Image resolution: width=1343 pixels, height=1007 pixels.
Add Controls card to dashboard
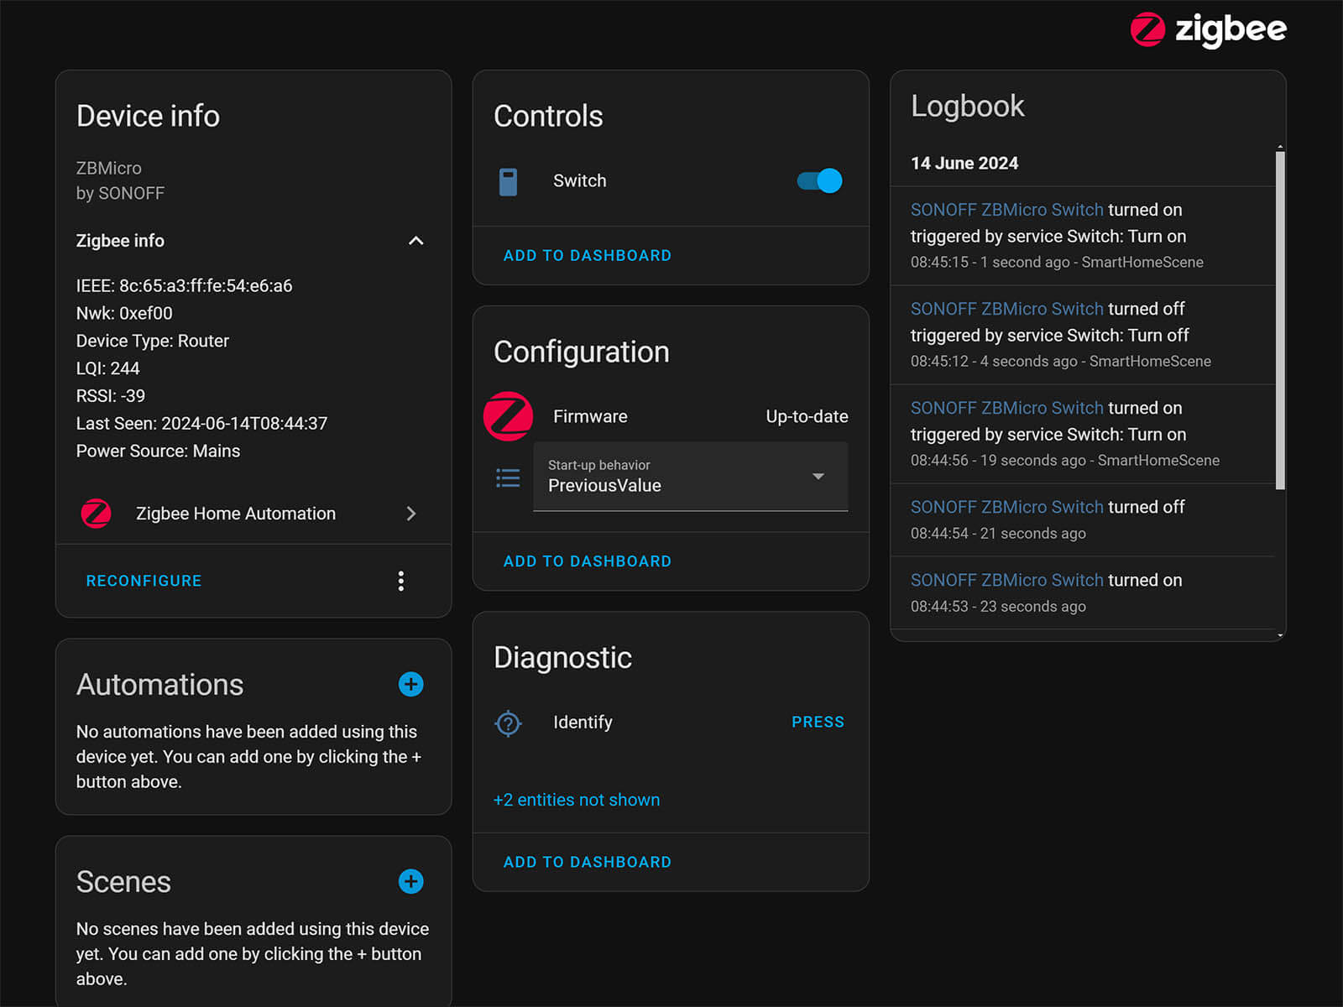click(587, 255)
